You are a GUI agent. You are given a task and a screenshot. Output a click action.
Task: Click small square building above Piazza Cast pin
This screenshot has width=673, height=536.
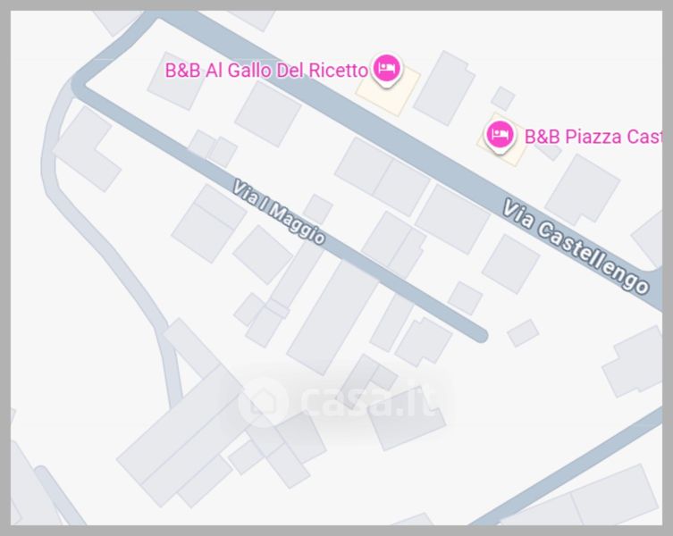click(503, 98)
